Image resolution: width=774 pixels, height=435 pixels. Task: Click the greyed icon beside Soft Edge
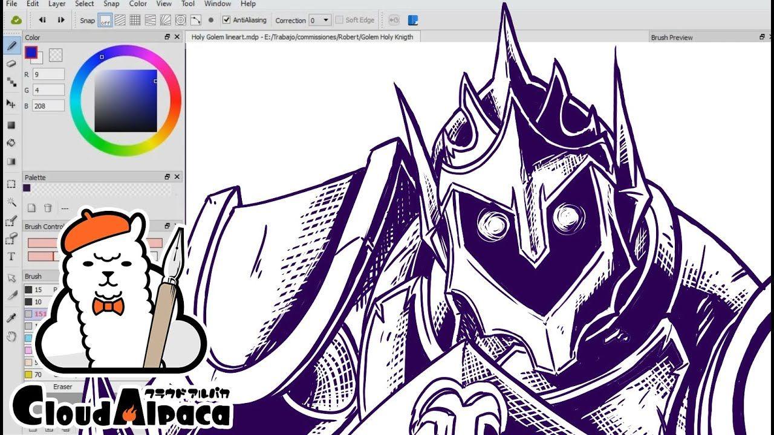click(x=394, y=20)
